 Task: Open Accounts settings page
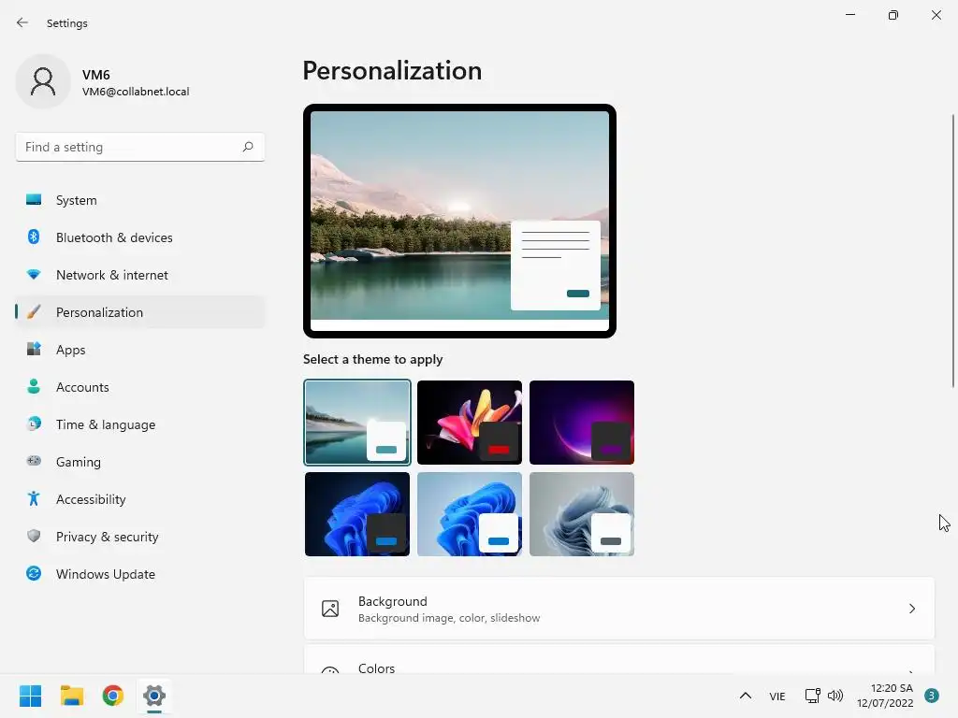[140, 387]
